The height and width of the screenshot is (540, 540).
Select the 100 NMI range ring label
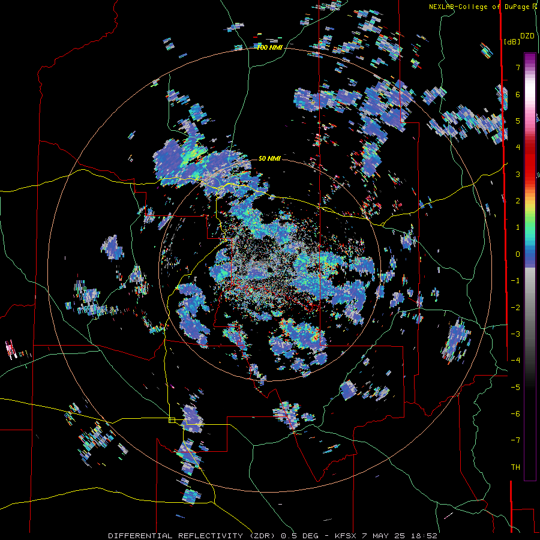(269, 47)
